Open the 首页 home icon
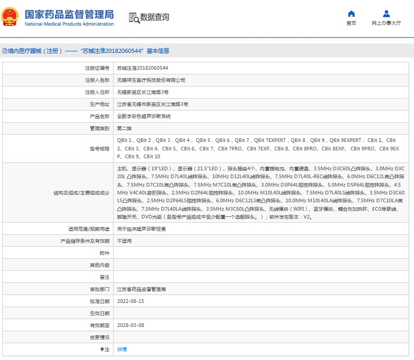 coord(351,14)
